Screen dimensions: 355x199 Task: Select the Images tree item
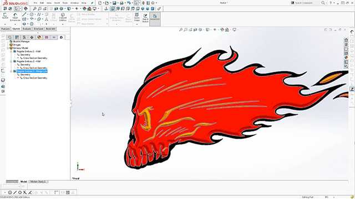click(17, 45)
